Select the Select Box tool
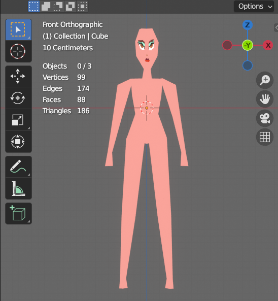The height and width of the screenshot is (301, 278). click(18, 30)
